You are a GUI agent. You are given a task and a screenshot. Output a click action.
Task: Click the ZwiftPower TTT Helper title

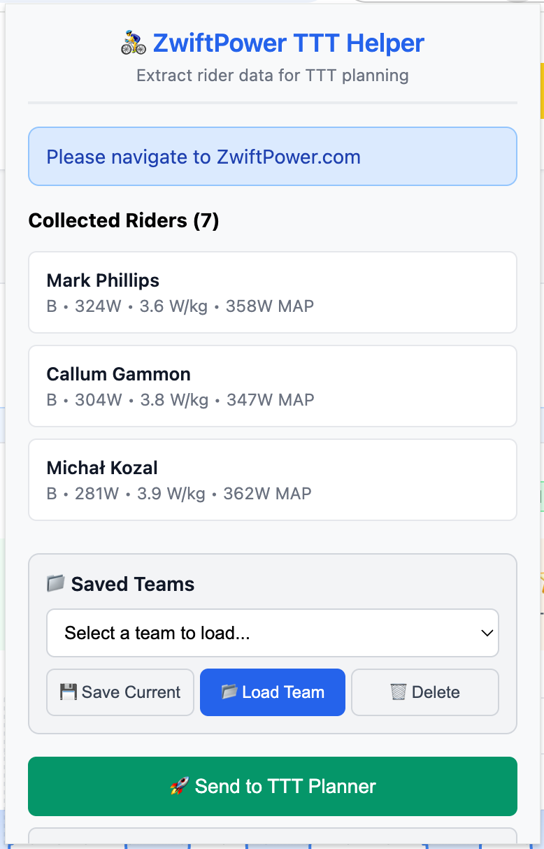pyautogui.click(x=288, y=42)
